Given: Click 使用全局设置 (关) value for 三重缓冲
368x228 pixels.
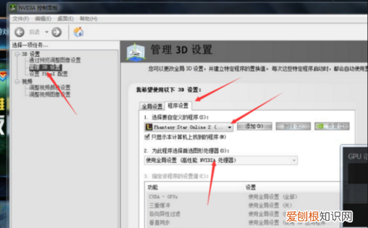Looking at the screenshot, I should click(270, 205).
